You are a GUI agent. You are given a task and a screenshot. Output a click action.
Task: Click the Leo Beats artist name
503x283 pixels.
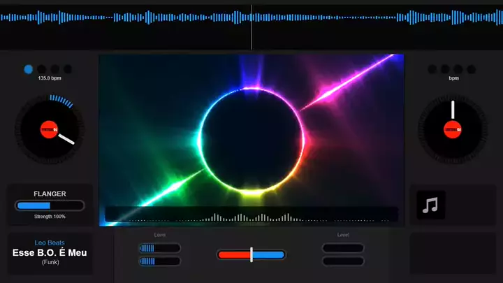pyautogui.click(x=50, y=242)
